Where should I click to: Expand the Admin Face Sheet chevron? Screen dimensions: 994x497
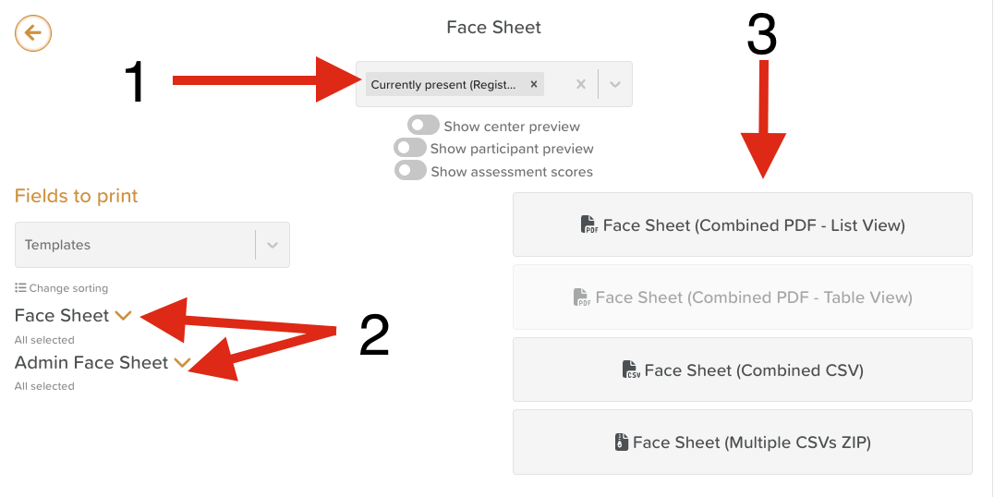182,362
